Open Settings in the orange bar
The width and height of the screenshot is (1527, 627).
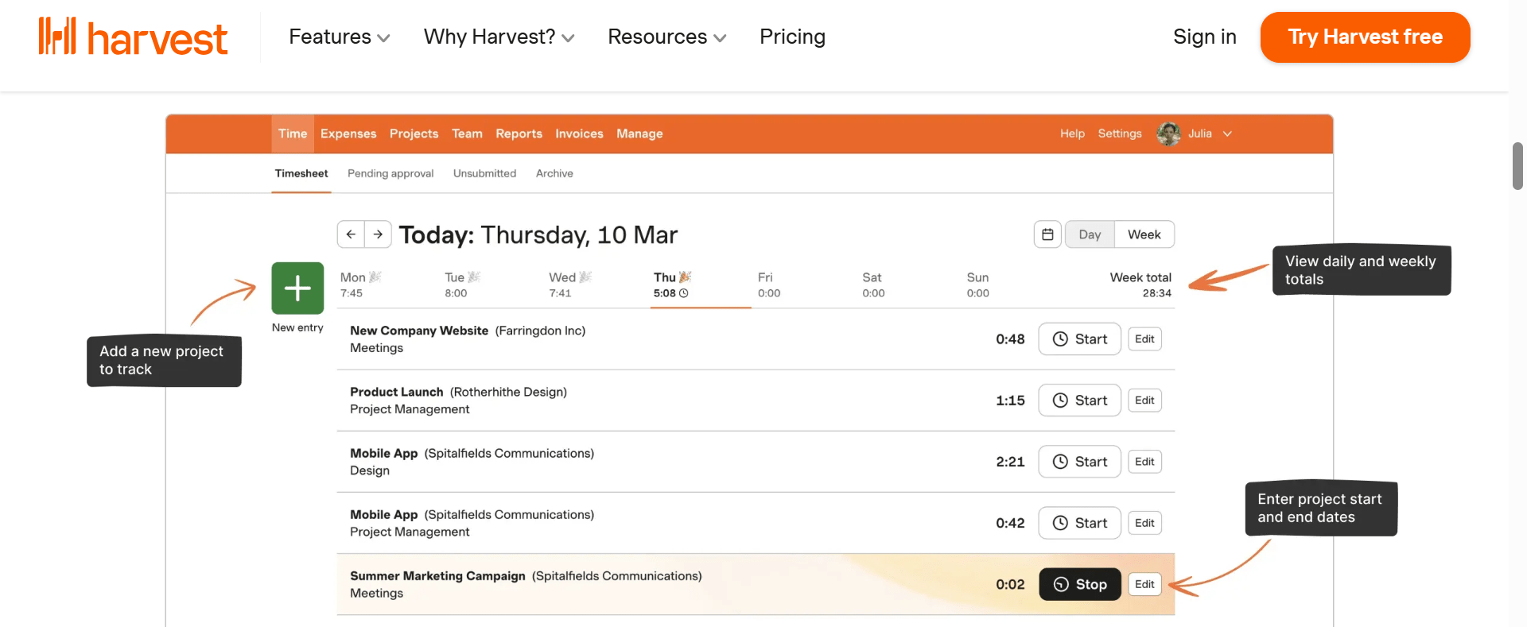(x=1119, y=134)
